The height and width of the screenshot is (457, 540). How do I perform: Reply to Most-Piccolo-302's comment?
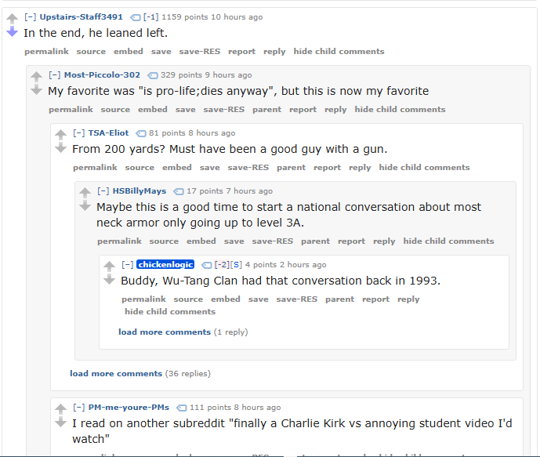(x=335, y=109)
